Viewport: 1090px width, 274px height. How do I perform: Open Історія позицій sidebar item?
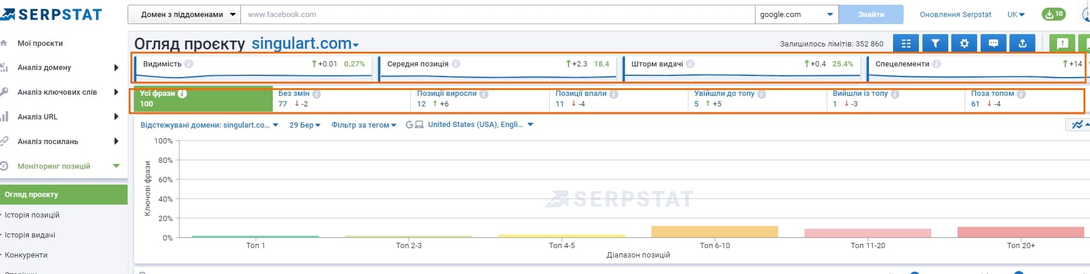[32, 215]
